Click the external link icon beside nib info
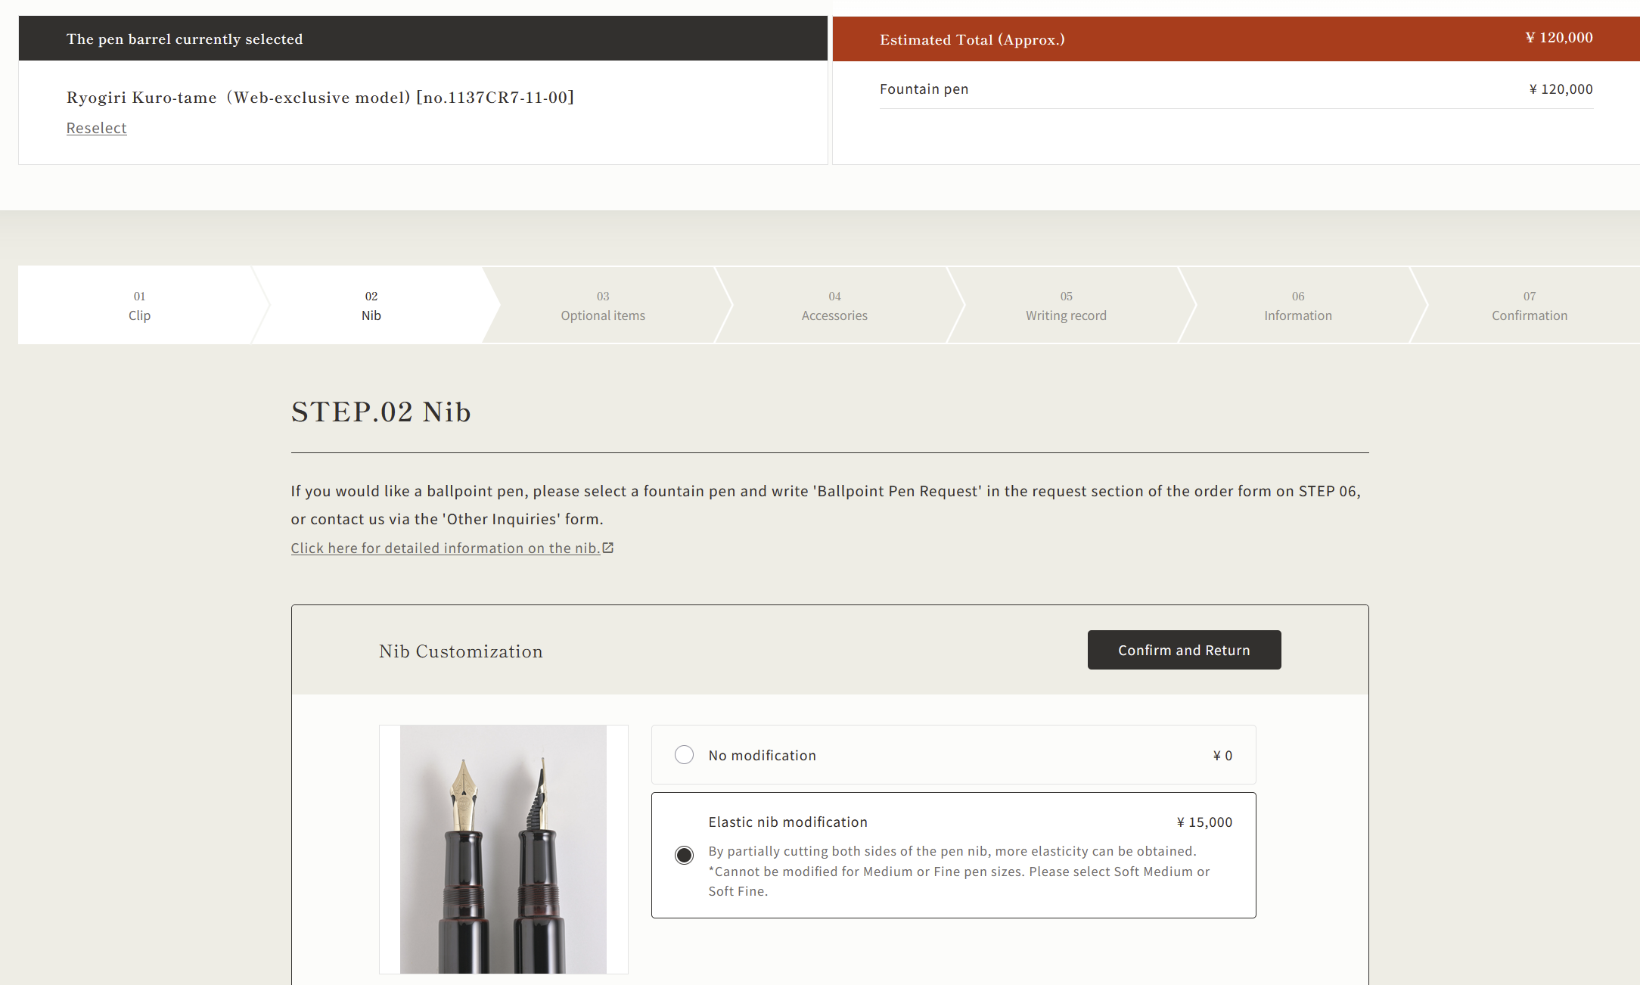Screen dimensions: 1640x985 tap(608, 548)
